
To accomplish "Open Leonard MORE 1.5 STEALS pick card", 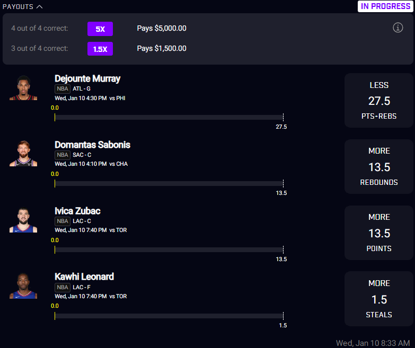I will coord(379,299).
